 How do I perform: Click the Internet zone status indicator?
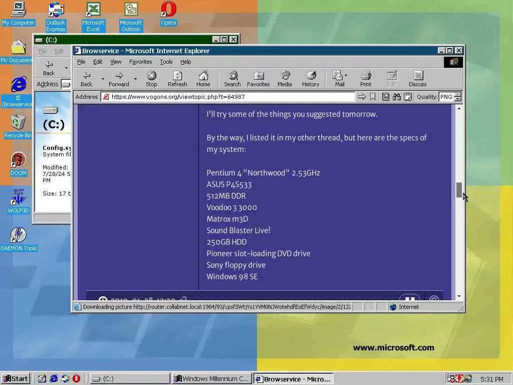click(x=404, y=307)
